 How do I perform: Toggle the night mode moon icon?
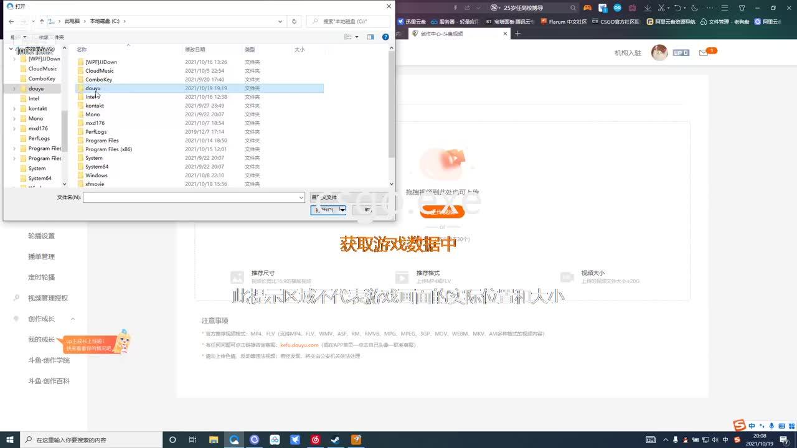pos(695,8)
